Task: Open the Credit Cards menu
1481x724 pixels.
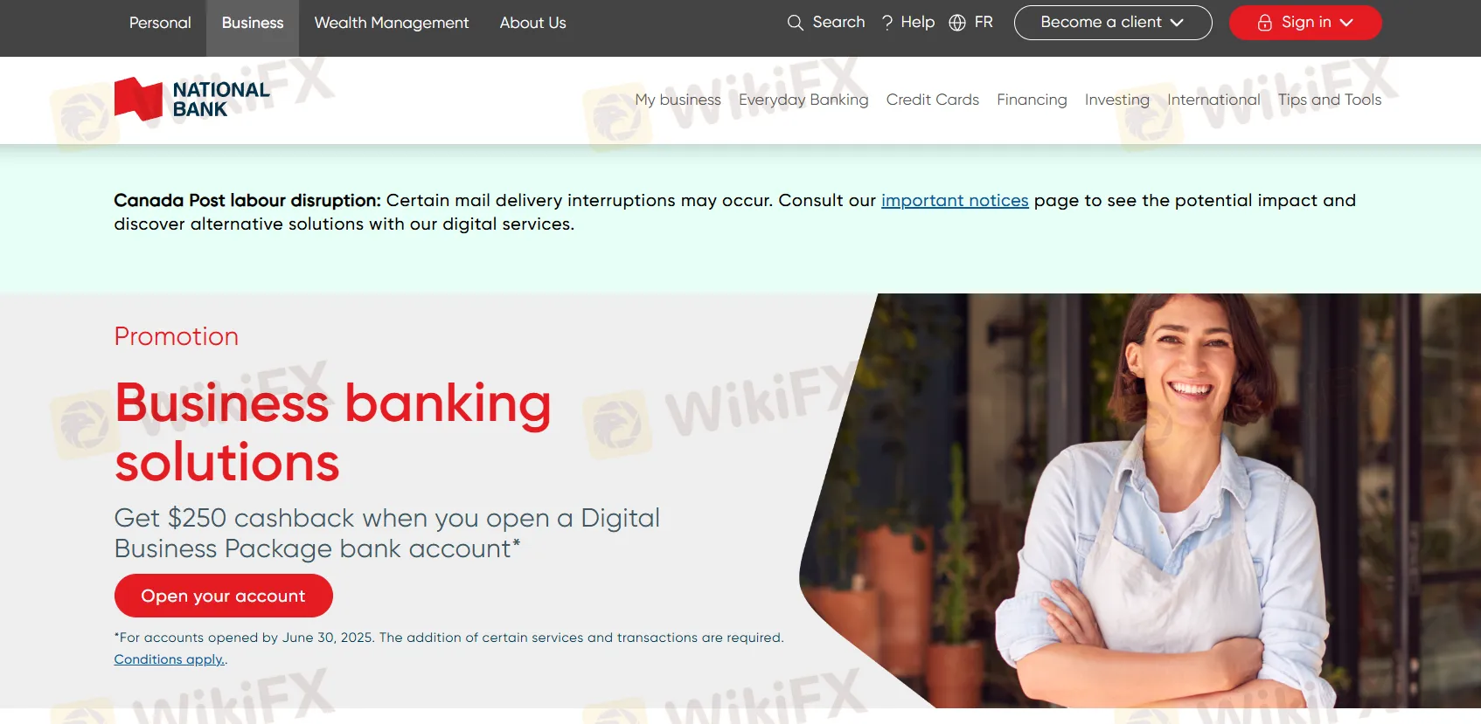Action: [x=932, y=100]
